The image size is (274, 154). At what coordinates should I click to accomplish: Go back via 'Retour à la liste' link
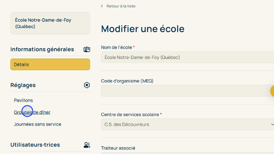[x=120, y=6]
